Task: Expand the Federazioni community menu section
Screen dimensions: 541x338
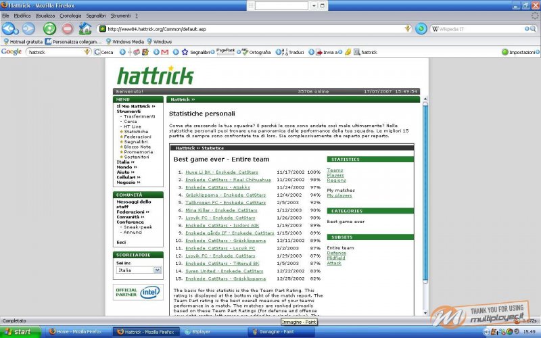Action: click(133, 212)
